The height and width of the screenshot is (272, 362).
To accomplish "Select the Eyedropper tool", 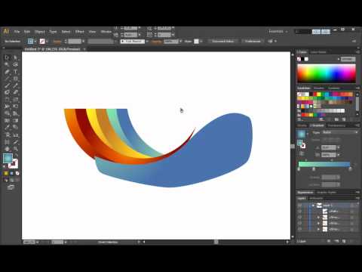I will click(7, 128).
